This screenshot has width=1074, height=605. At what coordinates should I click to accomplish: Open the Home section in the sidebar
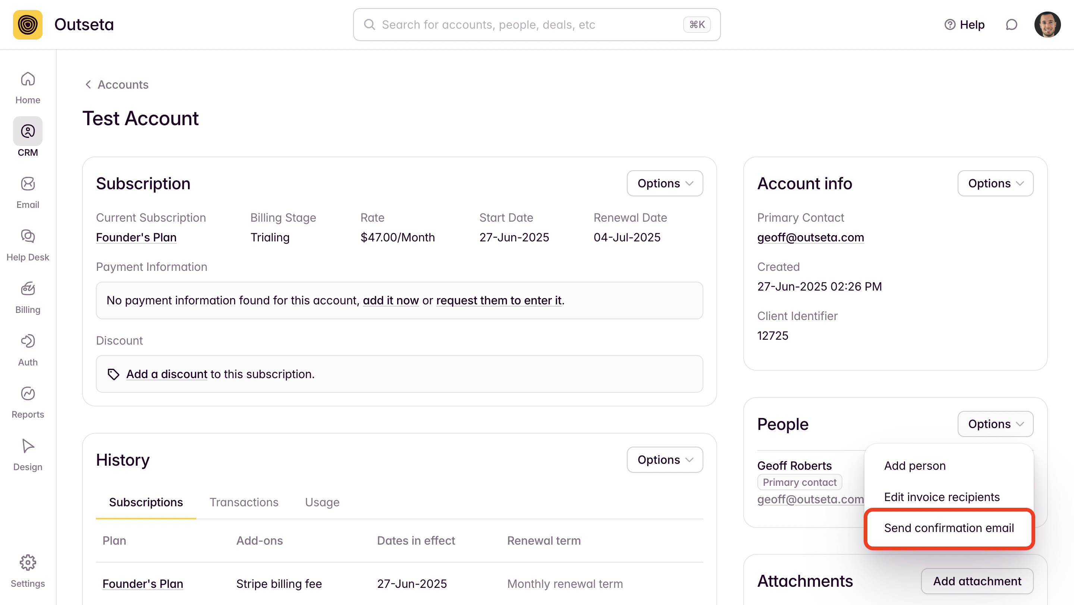click(x=28, y=88)
